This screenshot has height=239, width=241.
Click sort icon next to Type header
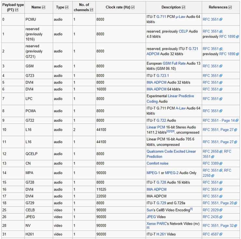[67, 7]
